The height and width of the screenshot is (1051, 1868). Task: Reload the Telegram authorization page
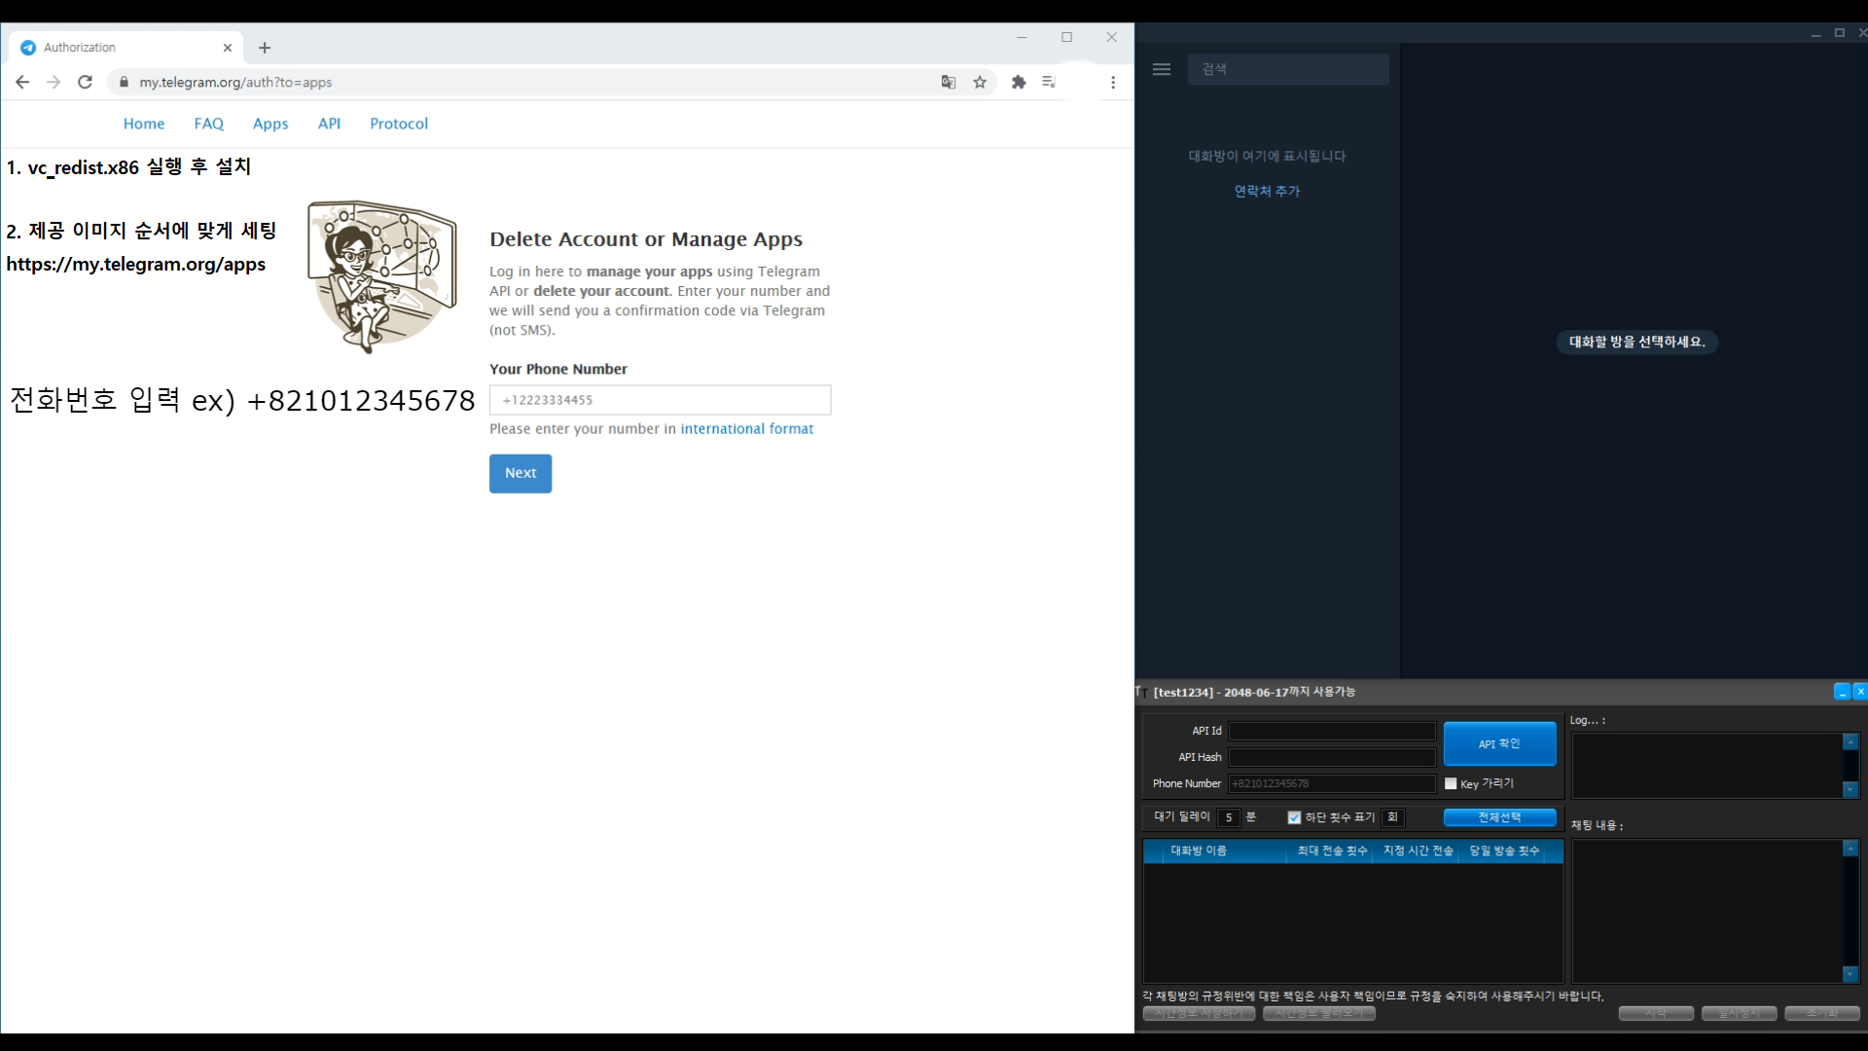pyautogui.click(x=86, y=83)
